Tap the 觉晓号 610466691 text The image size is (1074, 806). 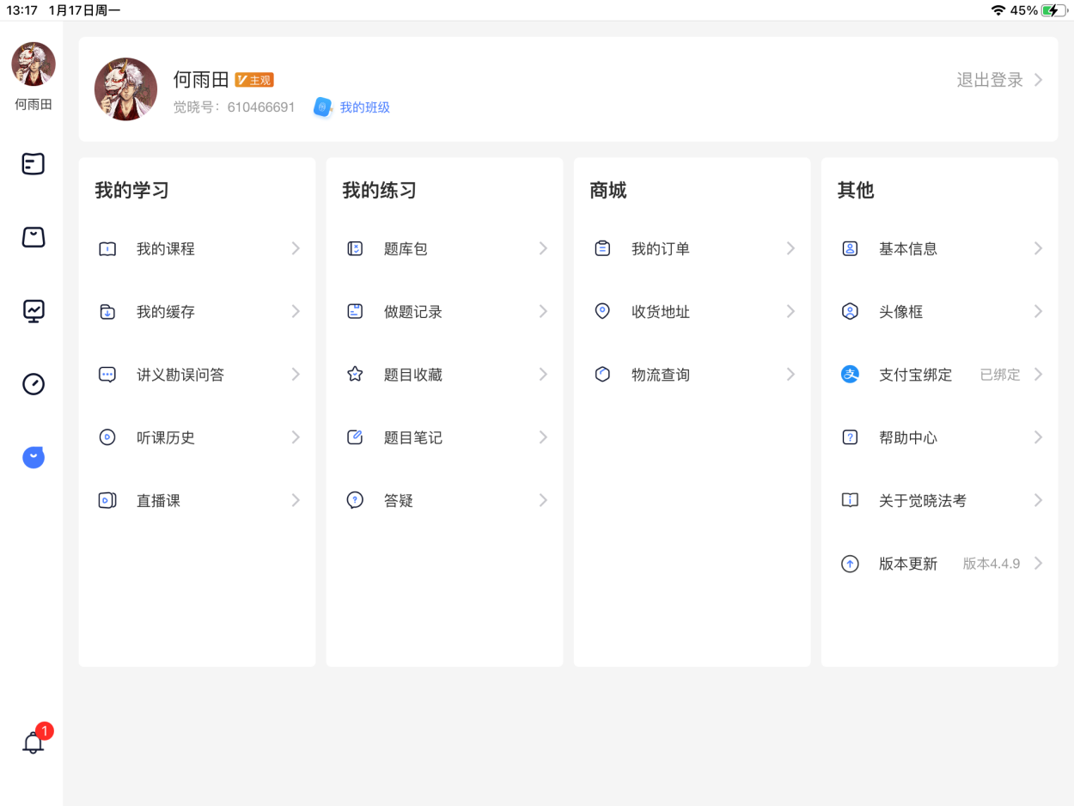(x=234, y=107)
